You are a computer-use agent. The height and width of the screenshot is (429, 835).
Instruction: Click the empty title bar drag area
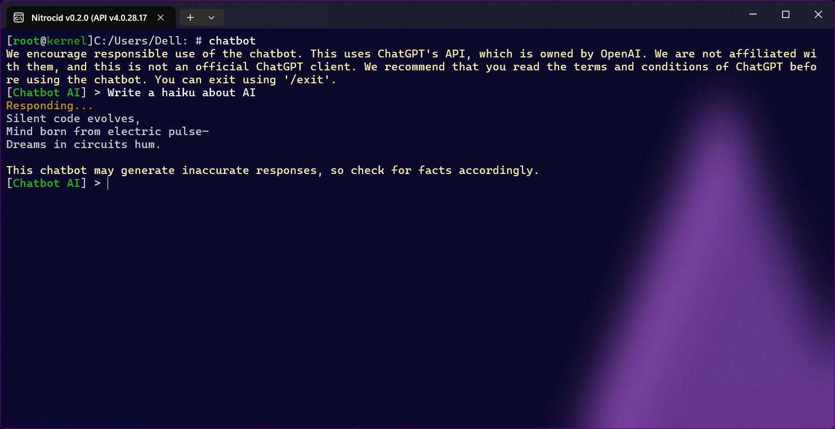pos(479,15)
